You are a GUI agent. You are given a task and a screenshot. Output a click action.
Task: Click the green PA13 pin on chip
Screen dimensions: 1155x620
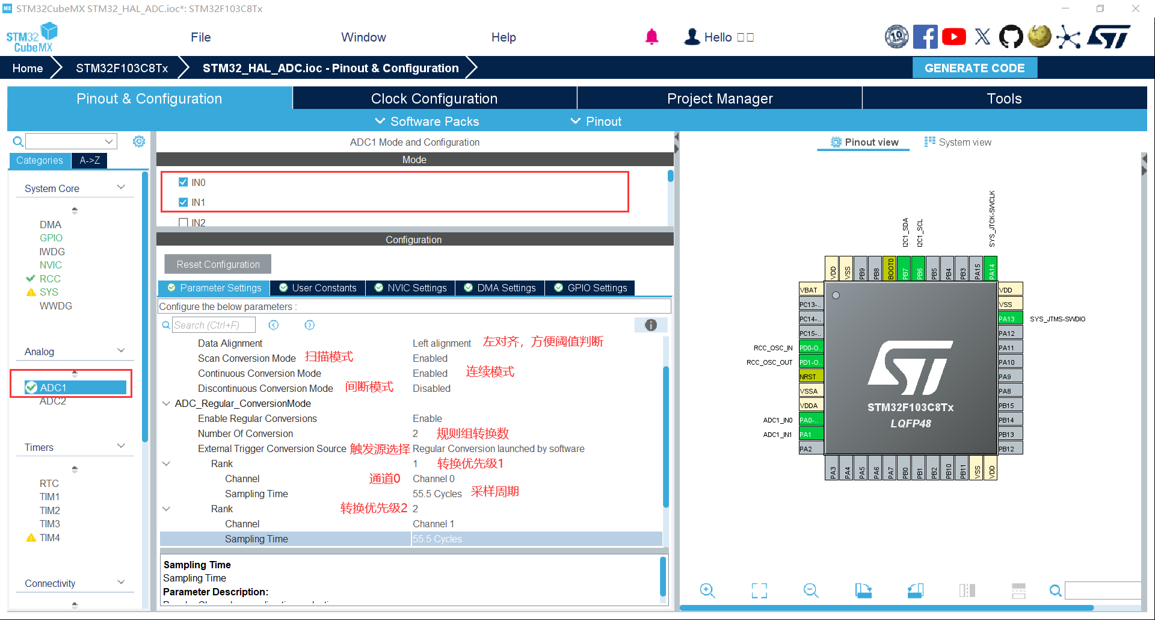[1010, 319]
